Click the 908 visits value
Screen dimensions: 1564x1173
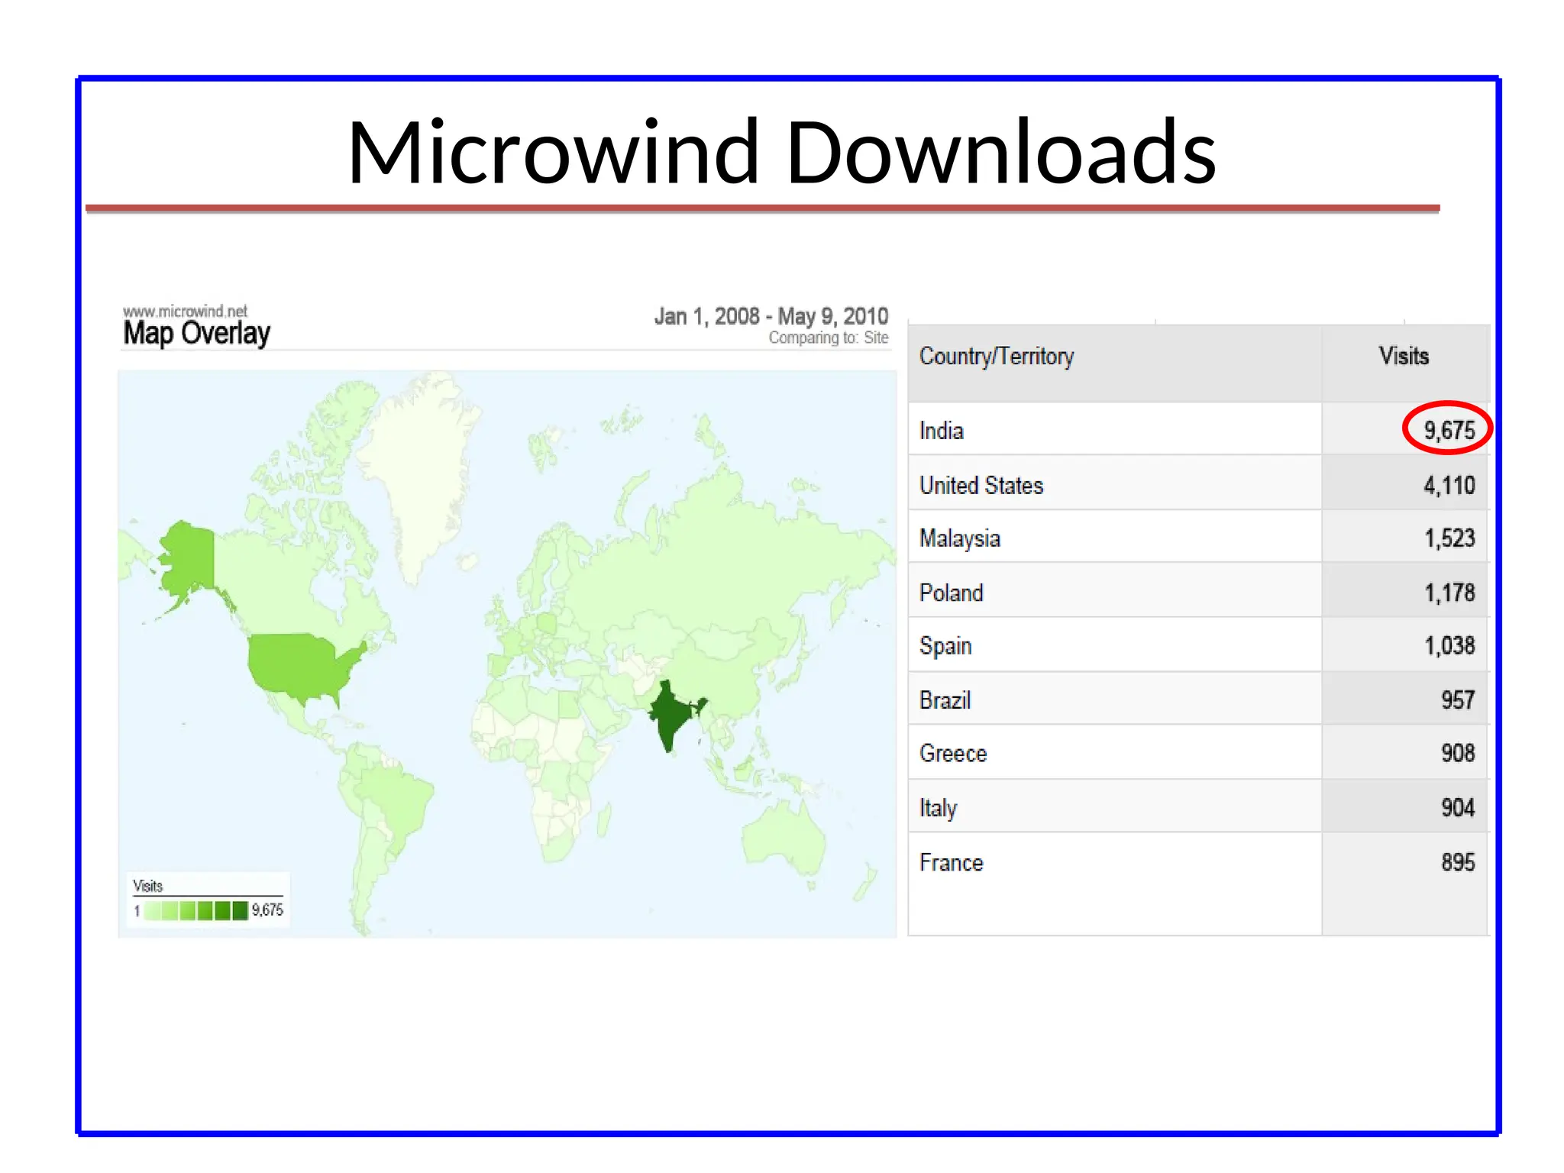[1458, 753]
